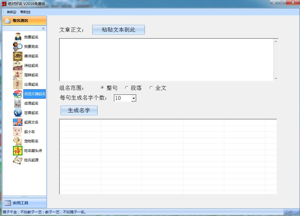Screen dimensions: 300x216
Task: Select 论语起名 label in sidebar
Action: [31, 85]
